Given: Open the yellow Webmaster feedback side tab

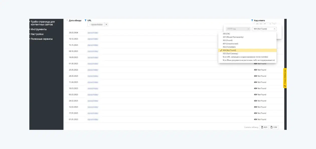Looking at the screenshot, I should click(285, 78).
